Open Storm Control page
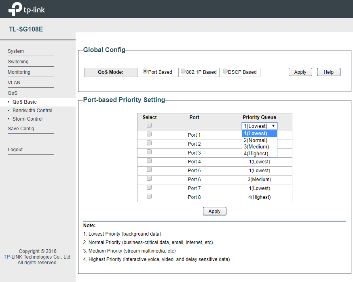Screen dimensions: 353x282 coord(27,119)
